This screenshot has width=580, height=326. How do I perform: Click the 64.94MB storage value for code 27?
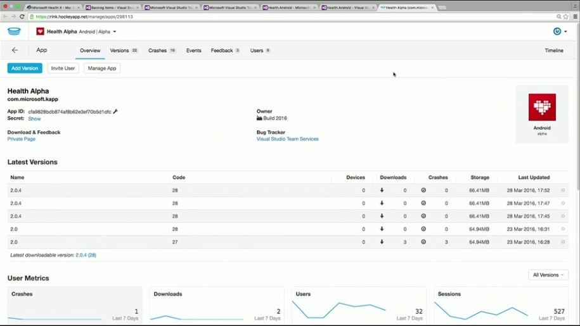click(479, 242)
